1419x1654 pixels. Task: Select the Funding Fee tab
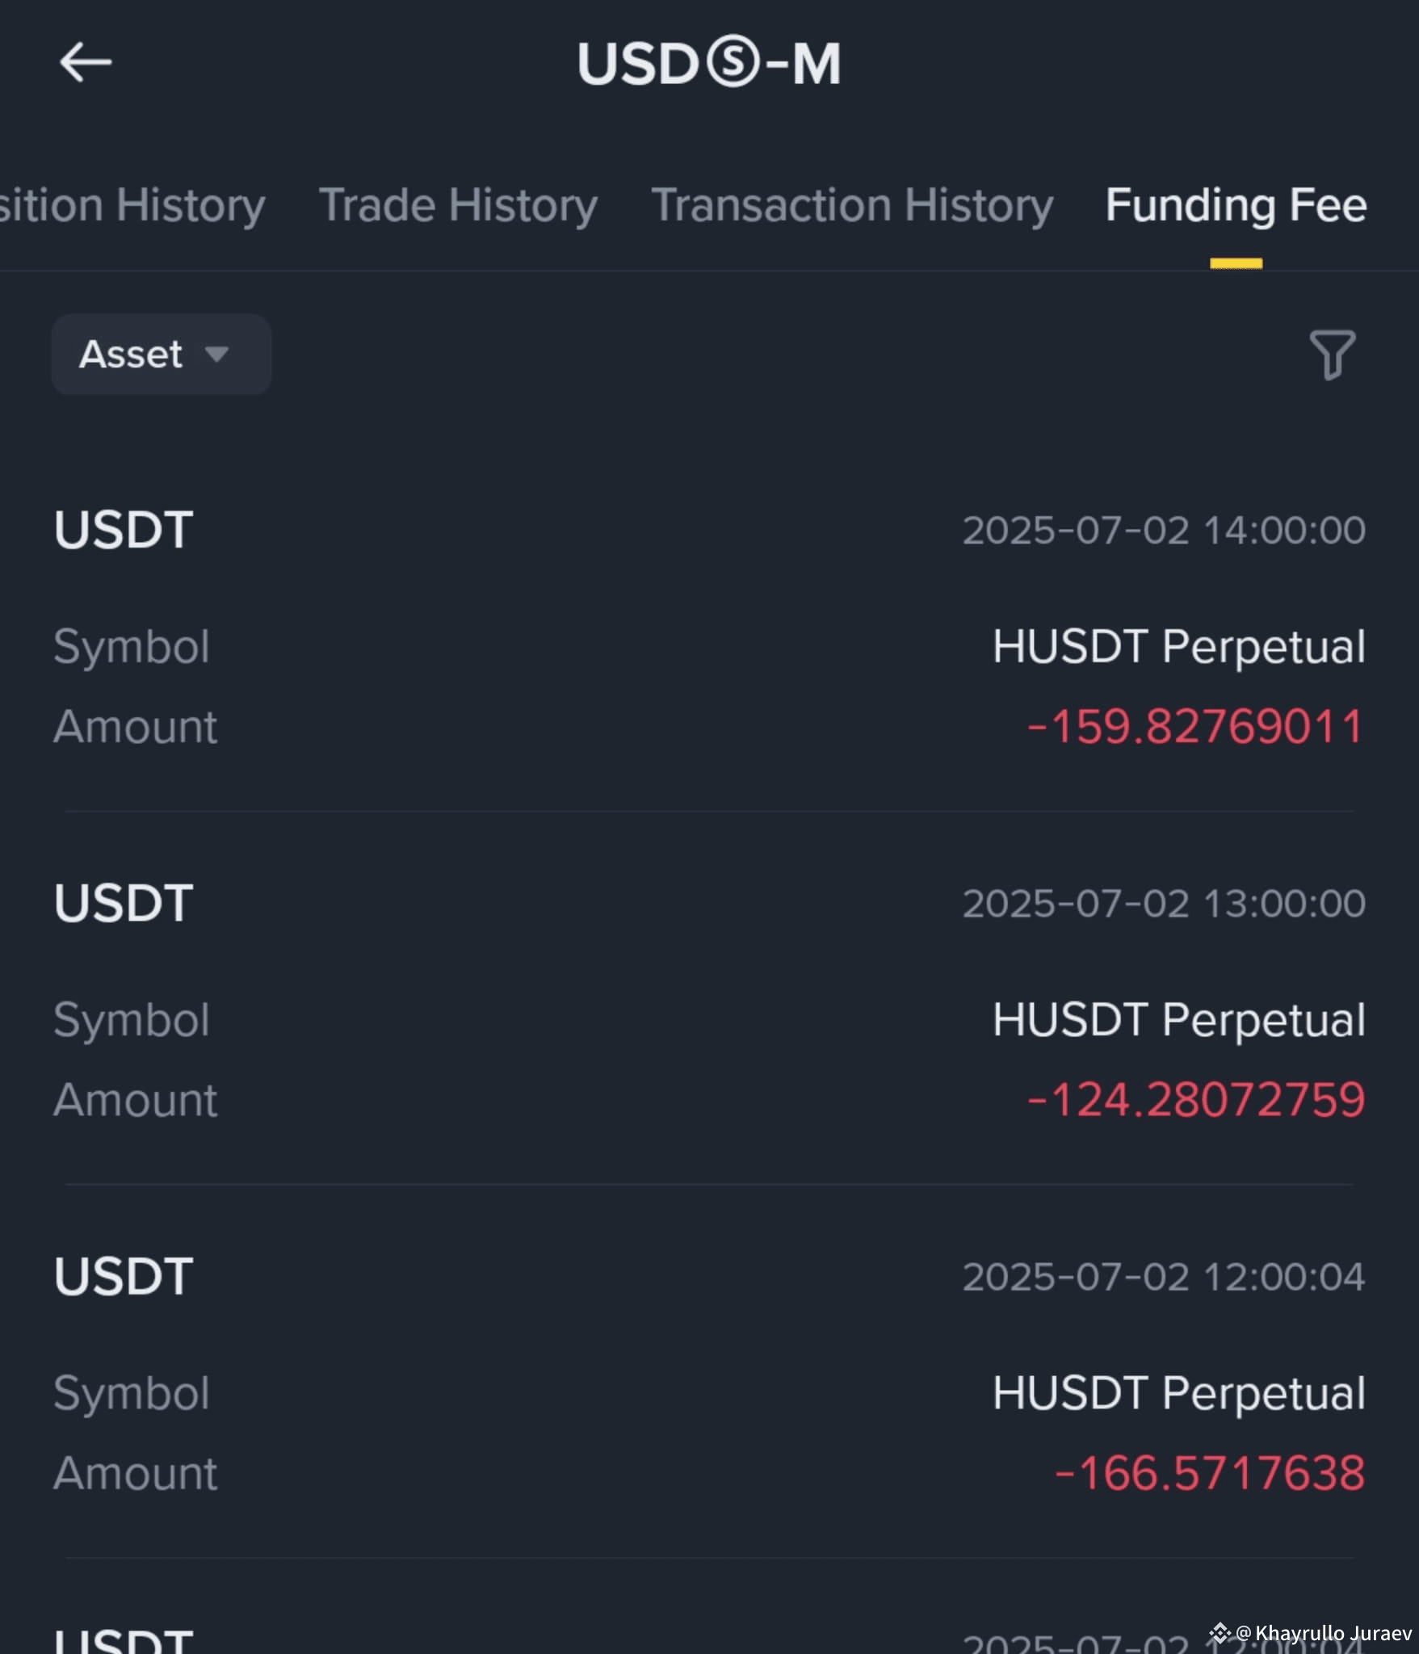click(1236, 205)
